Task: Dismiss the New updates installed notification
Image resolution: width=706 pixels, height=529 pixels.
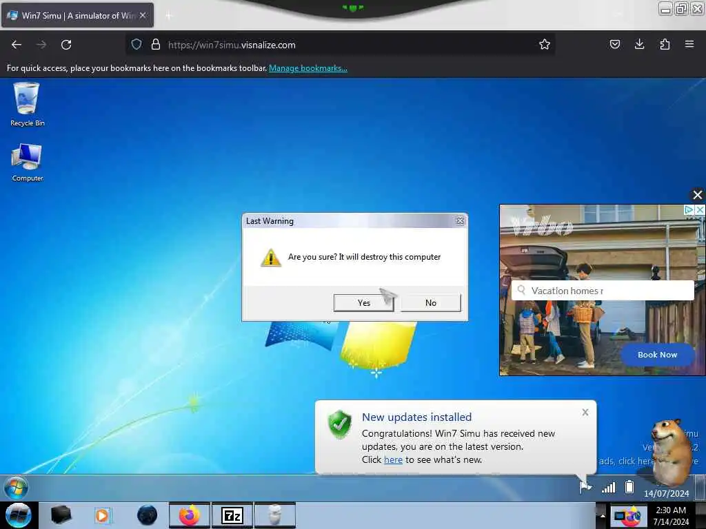Action: [x=585, y=412]
